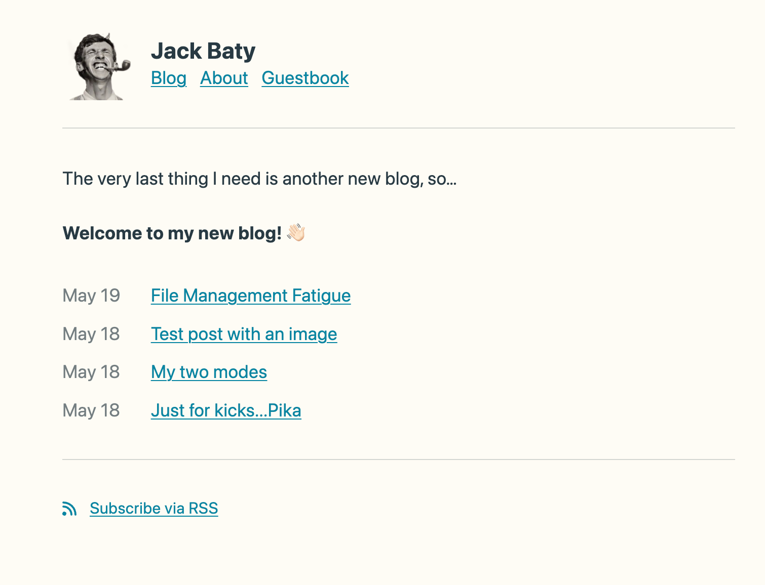This screenshot has width=765, height=585.
Task: Click the Jack Baty site title
Action: point(203,51)
